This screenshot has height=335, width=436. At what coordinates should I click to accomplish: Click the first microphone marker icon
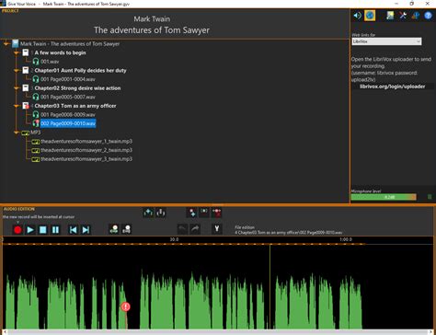[x=114, y=229]
